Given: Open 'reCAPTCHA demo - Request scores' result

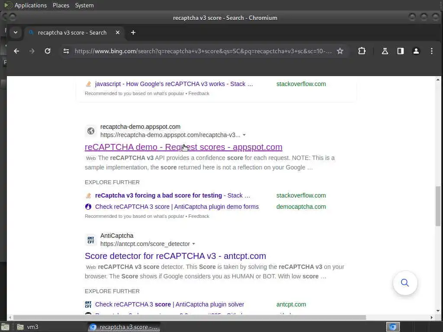Looking at the screenshot, I should point(183,147).
